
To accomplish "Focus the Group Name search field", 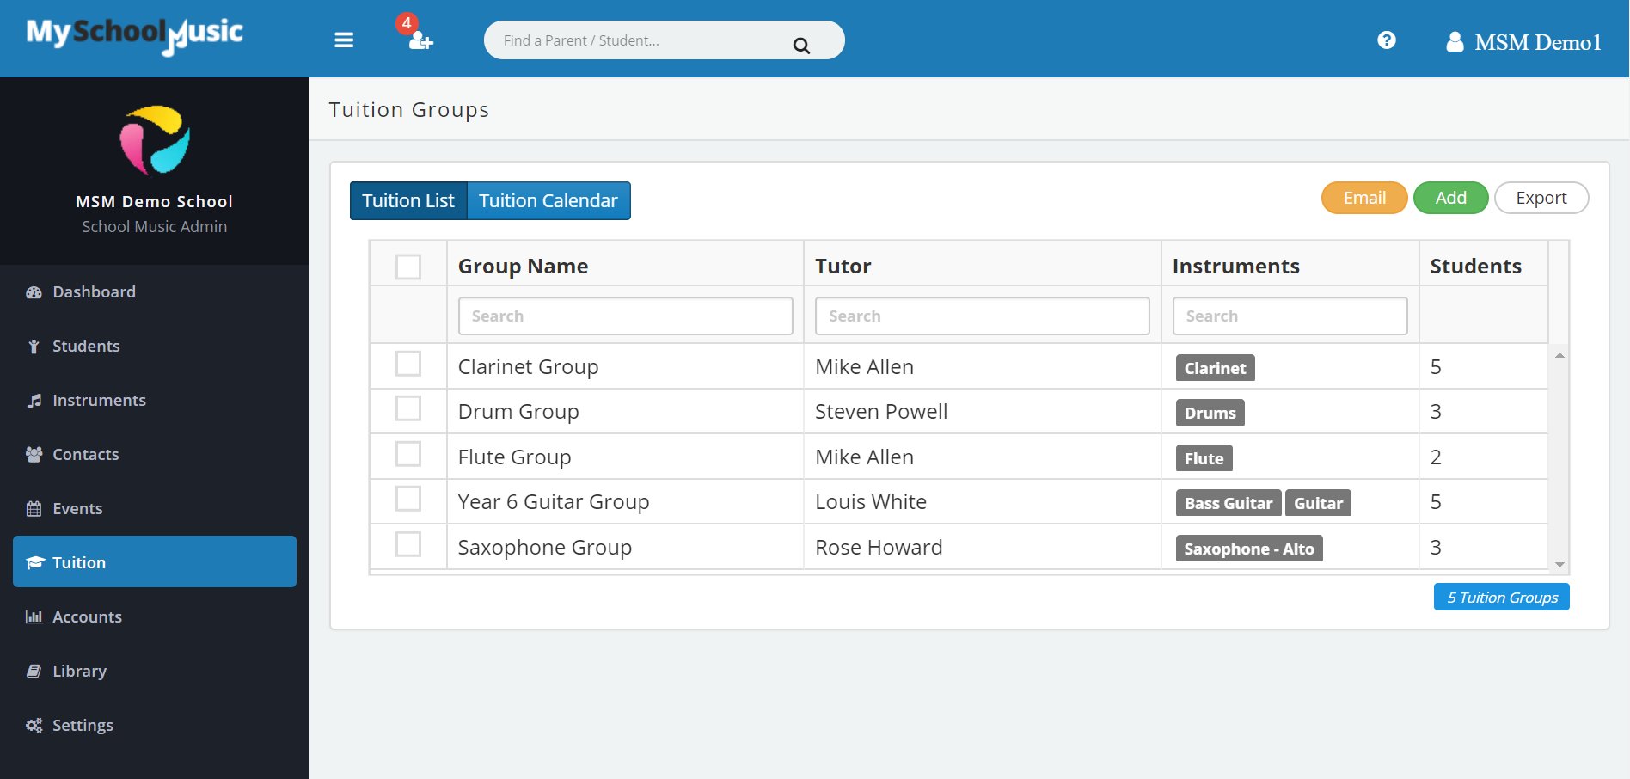I will click(x=626, y=316).
